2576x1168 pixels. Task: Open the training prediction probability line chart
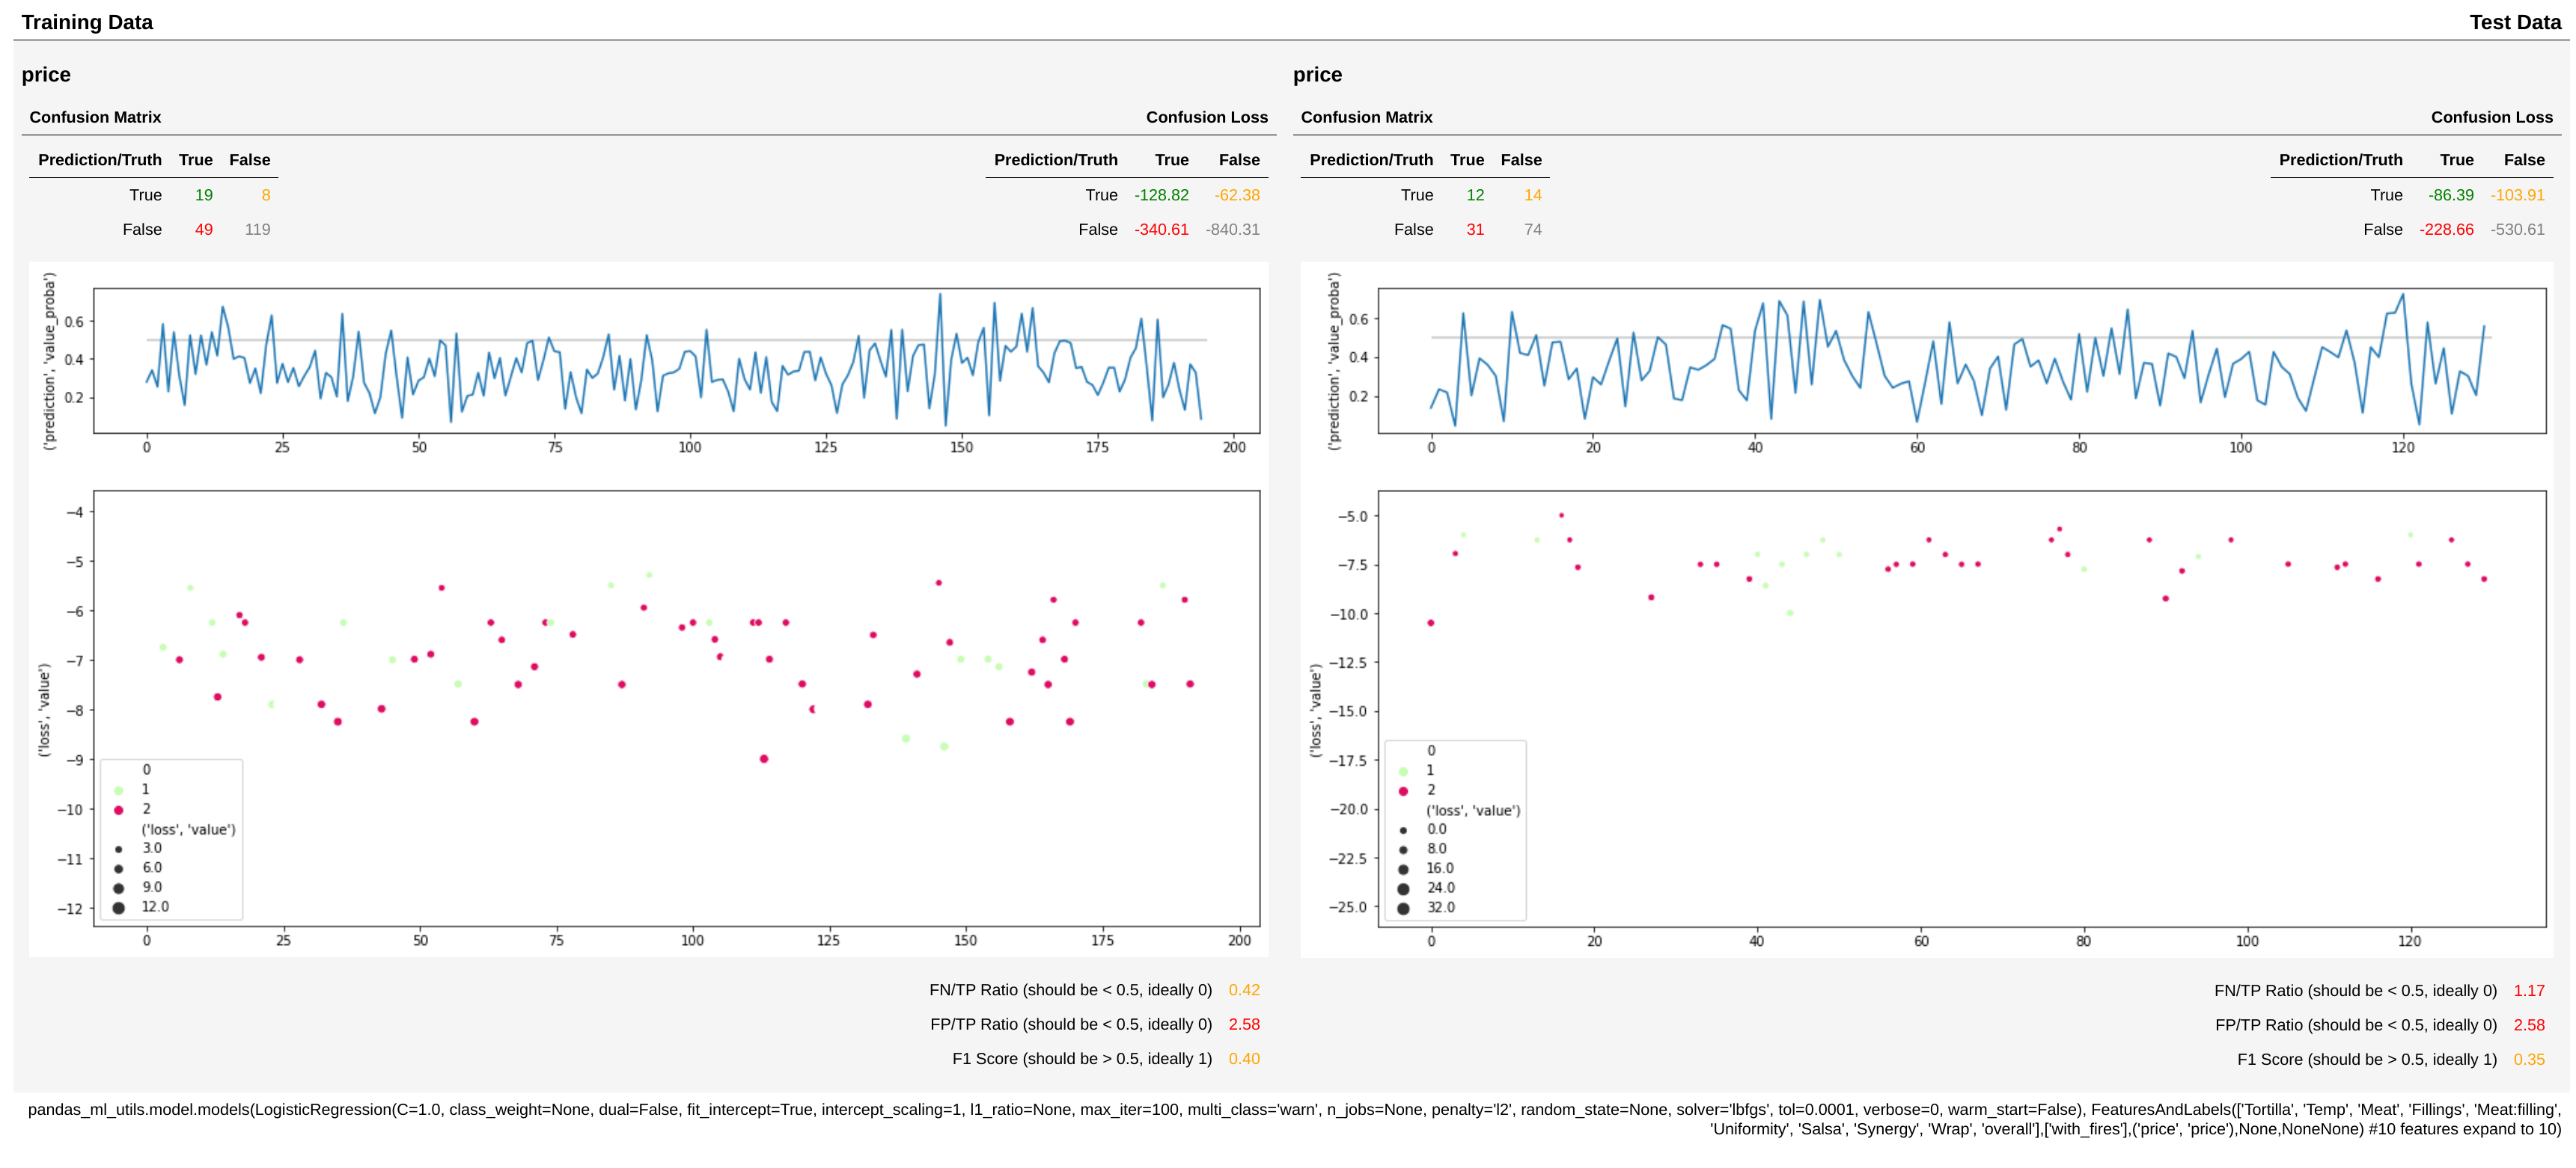[x=676, y=360]
